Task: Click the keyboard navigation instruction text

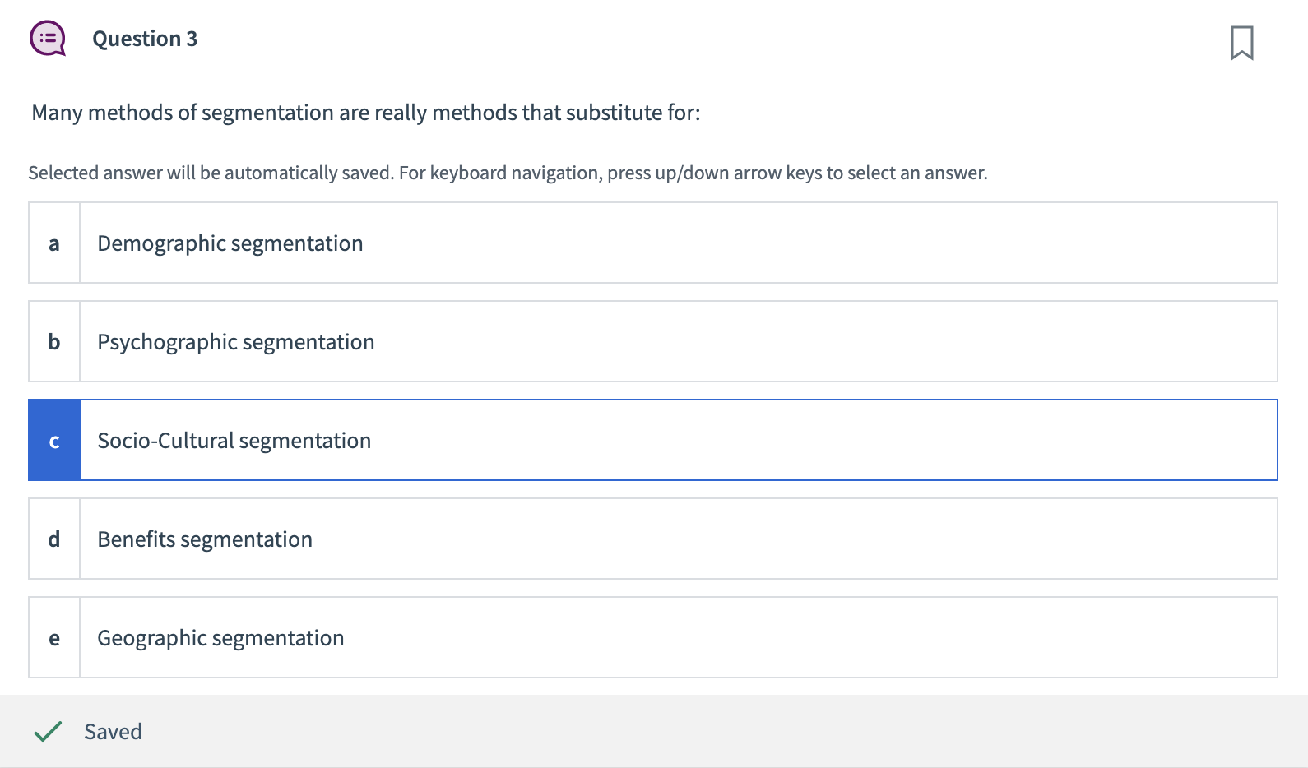Action: [508, 173]
